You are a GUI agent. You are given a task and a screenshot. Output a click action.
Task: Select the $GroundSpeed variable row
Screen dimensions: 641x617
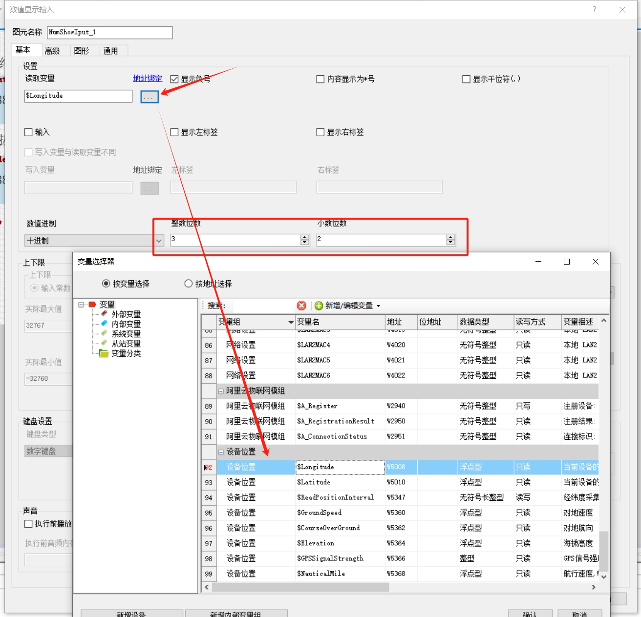tap(401, 513)
